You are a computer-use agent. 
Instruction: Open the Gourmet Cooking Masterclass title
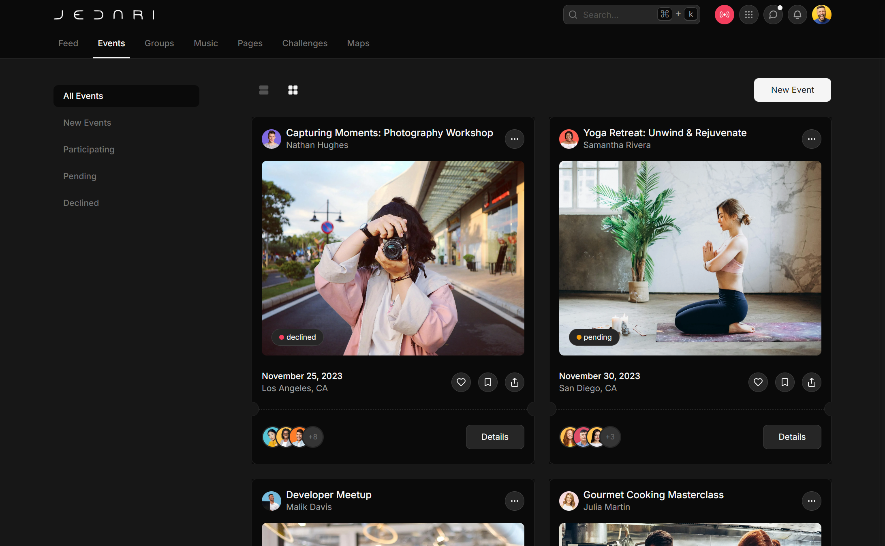tap(653, 495)
